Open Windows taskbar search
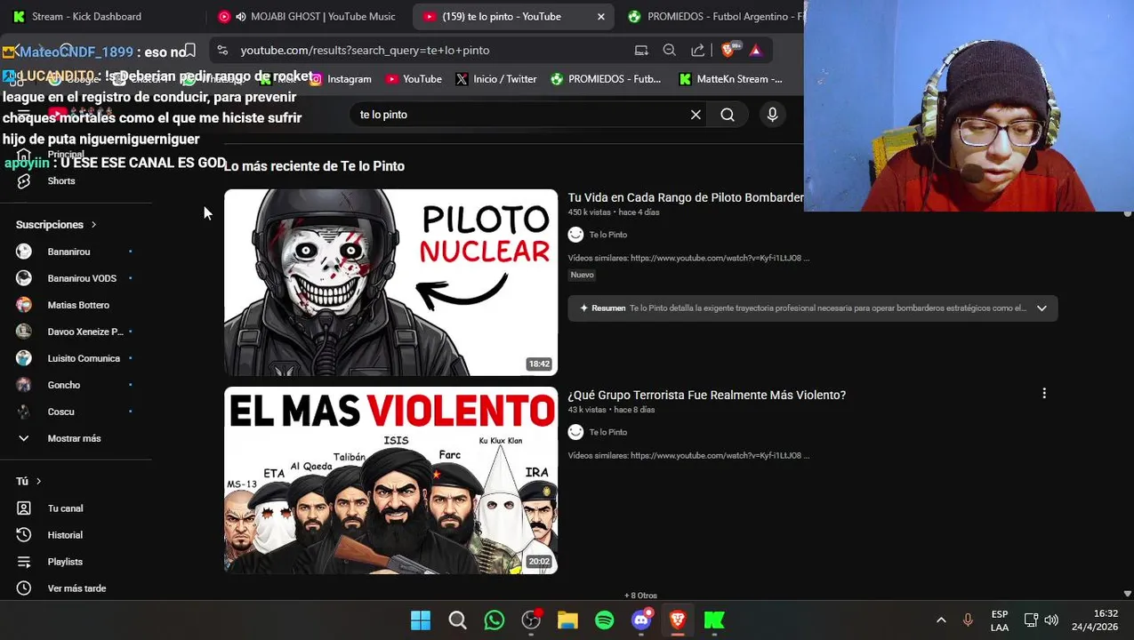Screen dimensions: 1134x640 click(457, 620)
